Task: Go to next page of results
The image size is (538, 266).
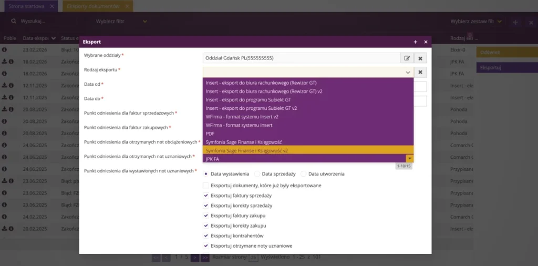Action: point(195,257)
